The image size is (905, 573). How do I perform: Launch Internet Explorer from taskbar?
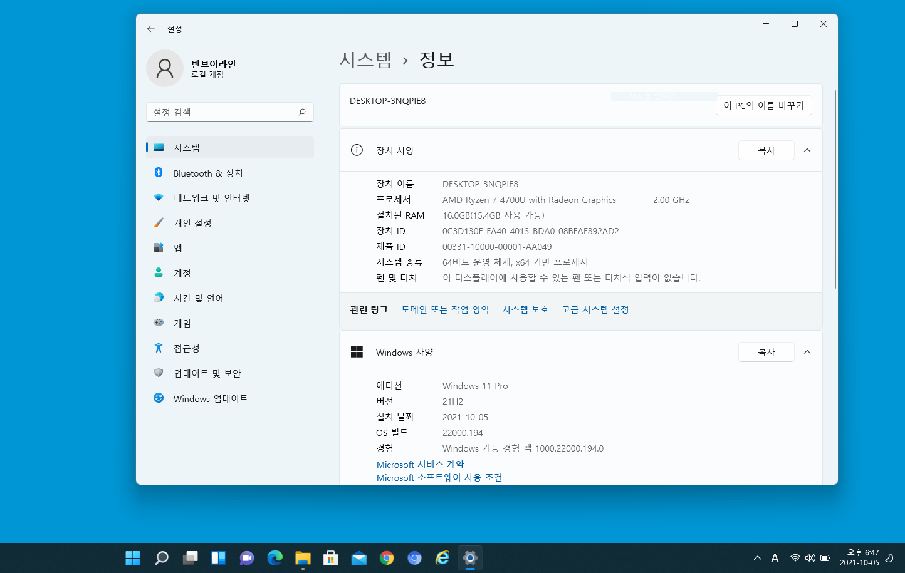[442, 558]
